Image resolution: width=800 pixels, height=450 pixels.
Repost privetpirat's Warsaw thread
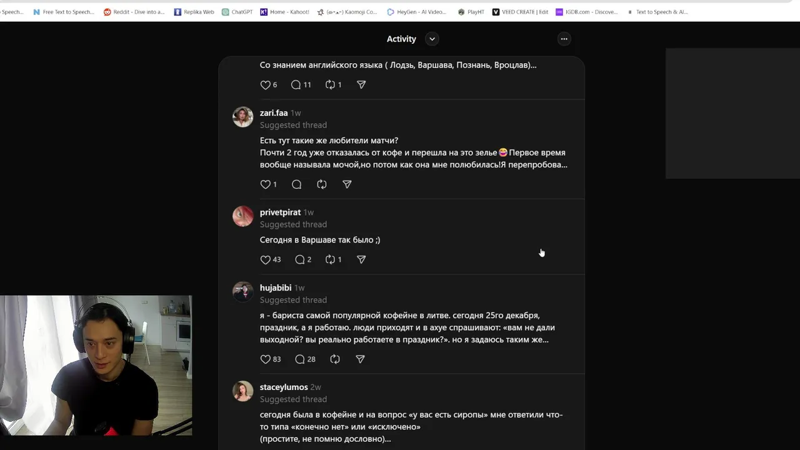tap(331, 259)
